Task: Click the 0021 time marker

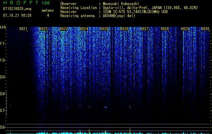Action: 23,29
